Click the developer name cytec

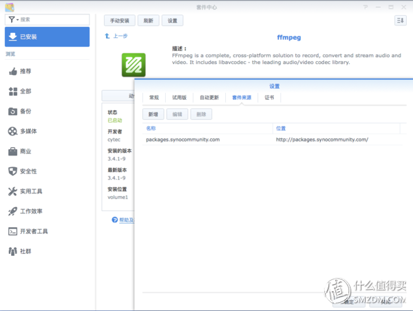(114, 140)
